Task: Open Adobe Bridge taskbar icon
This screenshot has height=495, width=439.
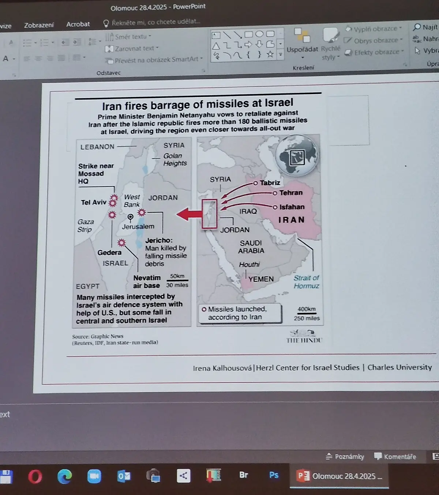Action: 244,475
